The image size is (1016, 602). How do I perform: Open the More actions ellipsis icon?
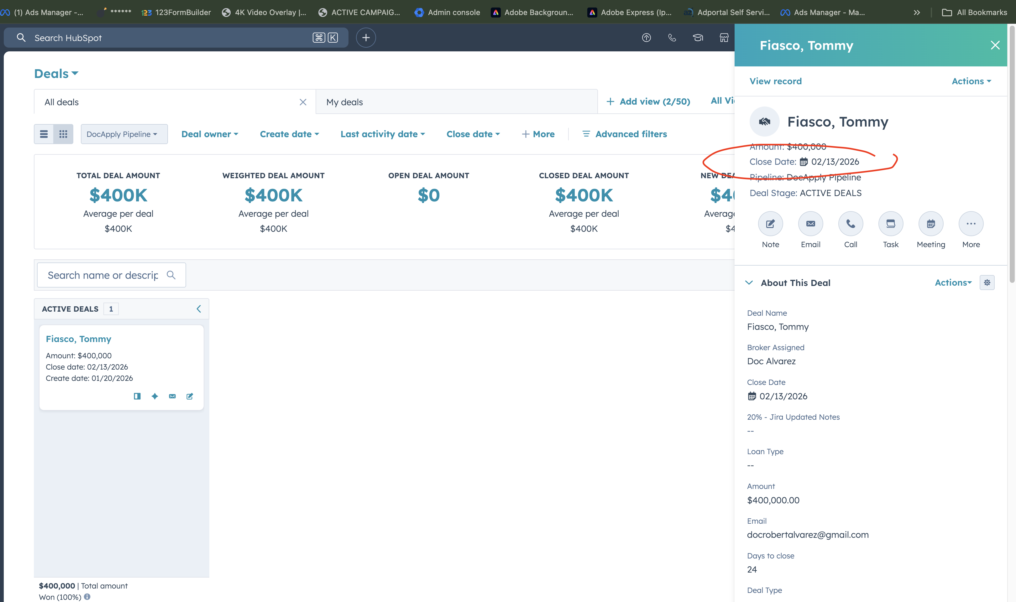[971, 224]
